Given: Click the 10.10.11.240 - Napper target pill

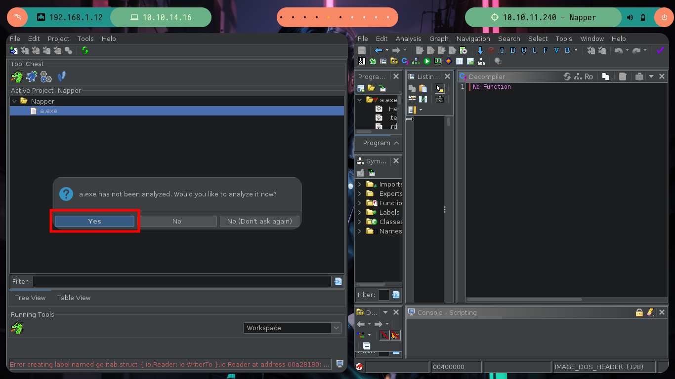Looking at the screenshot, I should point(543,17).
